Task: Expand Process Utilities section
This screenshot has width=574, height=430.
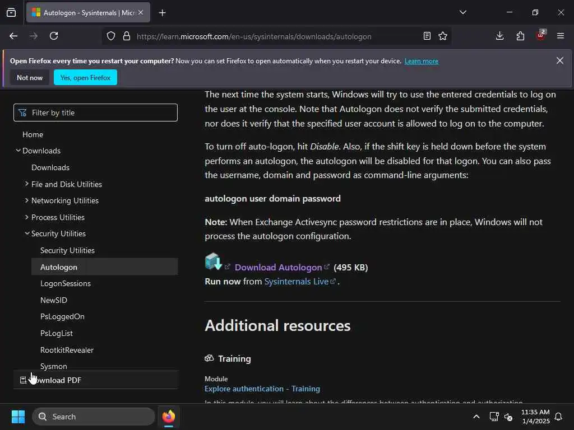Action: (x=58, y=217)
